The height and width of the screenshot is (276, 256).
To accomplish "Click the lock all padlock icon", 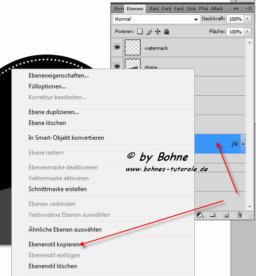I will tap(166, 32).
